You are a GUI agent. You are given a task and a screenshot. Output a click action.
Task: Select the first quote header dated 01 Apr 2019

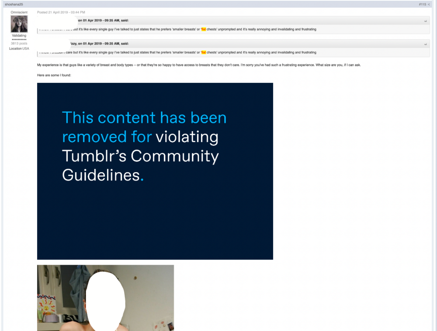coord(233,20)
